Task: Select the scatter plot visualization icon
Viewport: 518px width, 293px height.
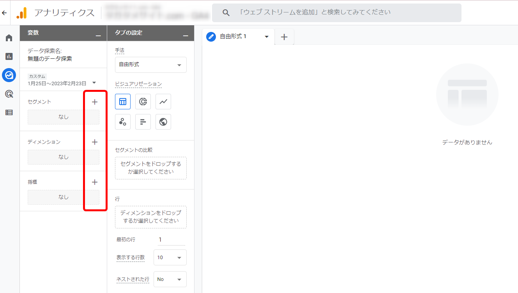Action: pyautogui.click(x=123, y=122)
